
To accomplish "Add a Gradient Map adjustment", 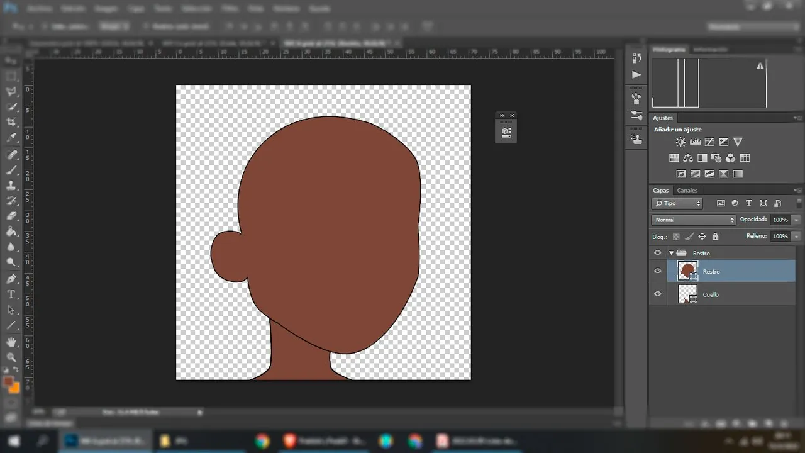I will (x=738, y=174).
